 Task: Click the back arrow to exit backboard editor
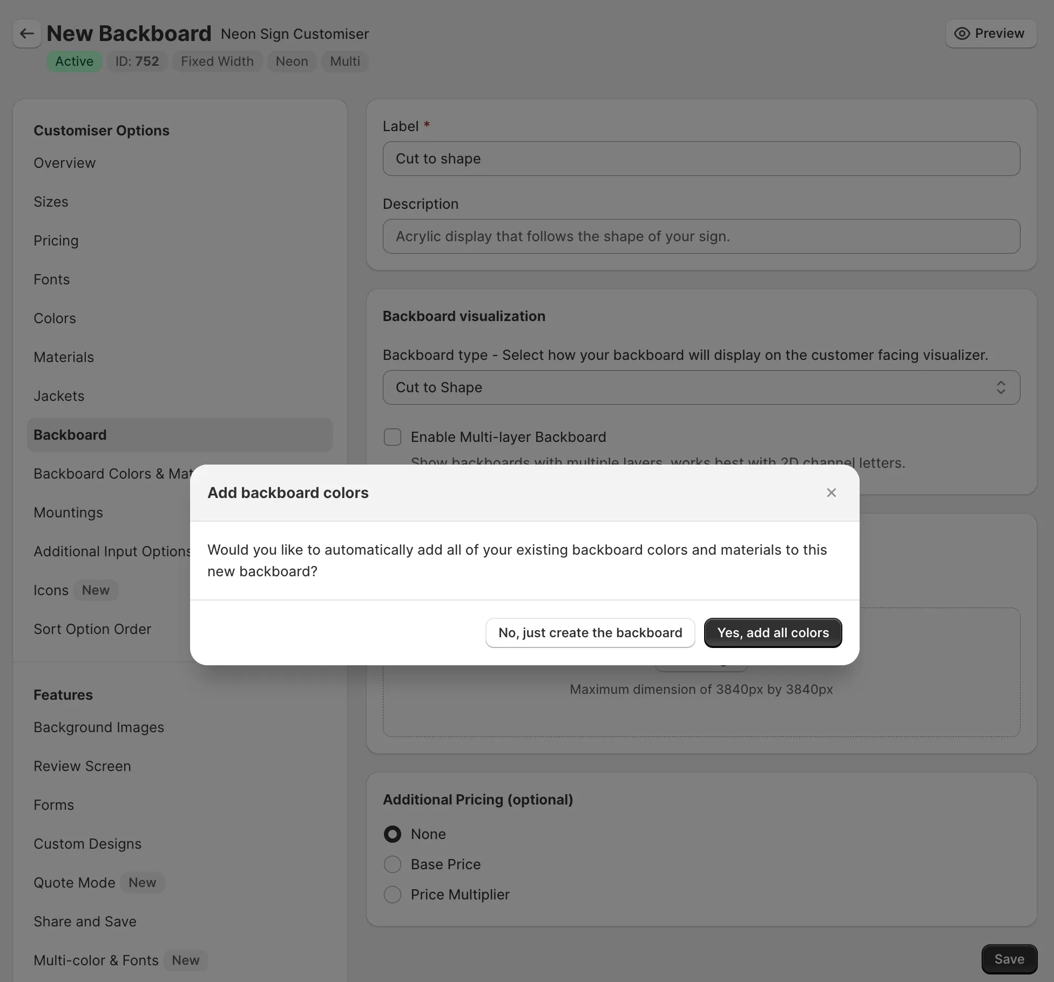pos(26,33)
